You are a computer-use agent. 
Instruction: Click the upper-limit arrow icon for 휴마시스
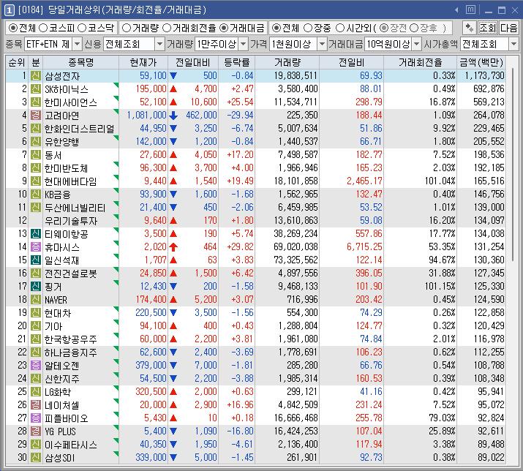pyautogui.click(x=173, y=247)
